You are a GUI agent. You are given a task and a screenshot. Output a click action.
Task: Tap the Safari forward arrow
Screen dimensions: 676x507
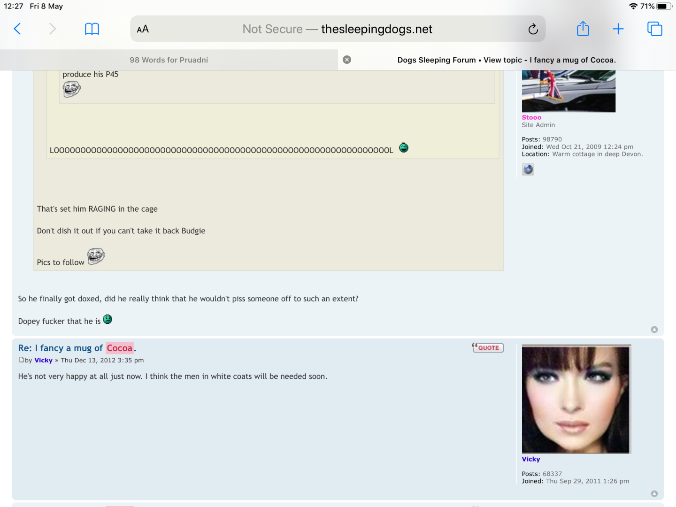(53, 29)
